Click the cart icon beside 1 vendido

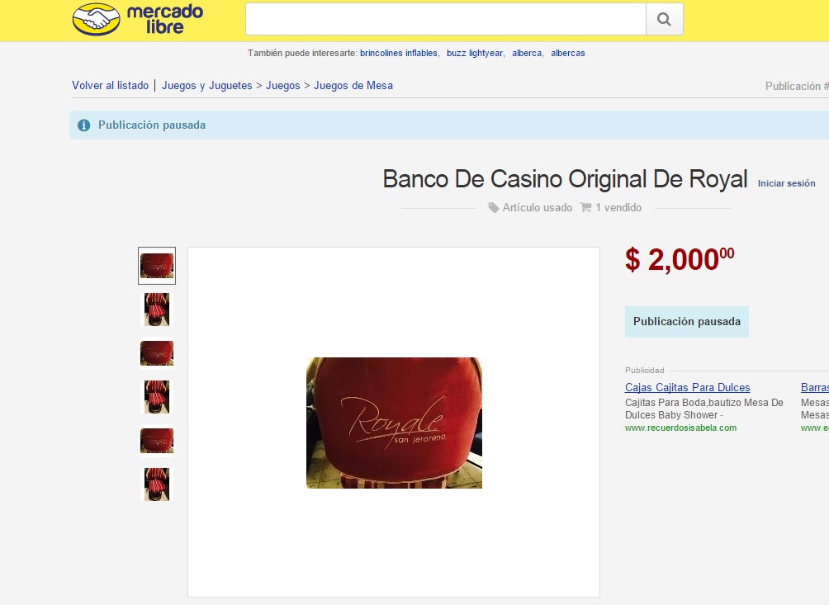coord(585,207)
